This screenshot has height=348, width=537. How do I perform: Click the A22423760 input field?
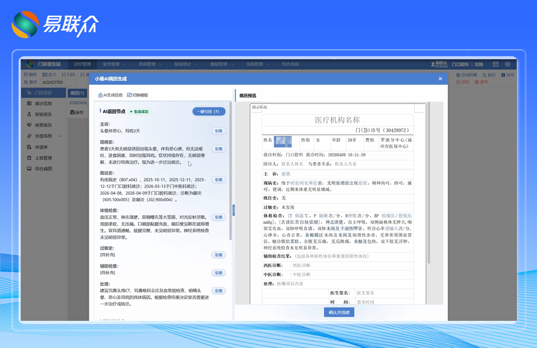pyautogui.click(x=59, y=82)
